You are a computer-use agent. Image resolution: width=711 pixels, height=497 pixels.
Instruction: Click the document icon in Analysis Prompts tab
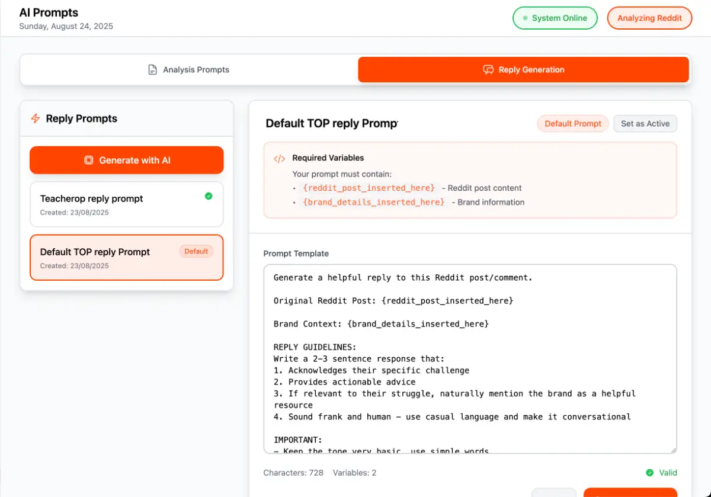[x=152, y=70]
